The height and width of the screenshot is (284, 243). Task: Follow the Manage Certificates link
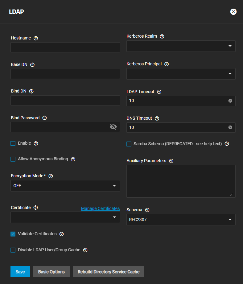100,209
